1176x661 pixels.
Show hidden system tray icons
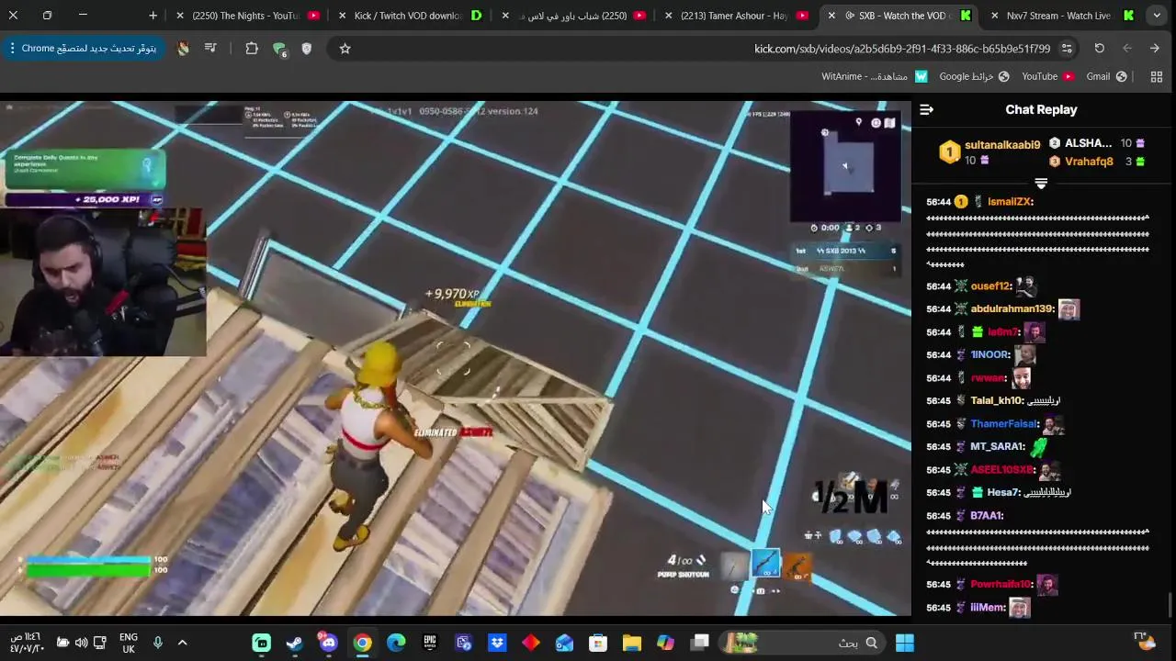(182, 643)
